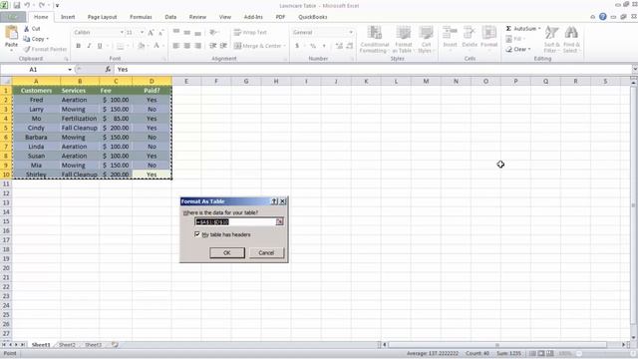The image size is (638, 359).
Task: Click the Cut scissors icon
Action: pyautogui.click(x=27, y=29)
